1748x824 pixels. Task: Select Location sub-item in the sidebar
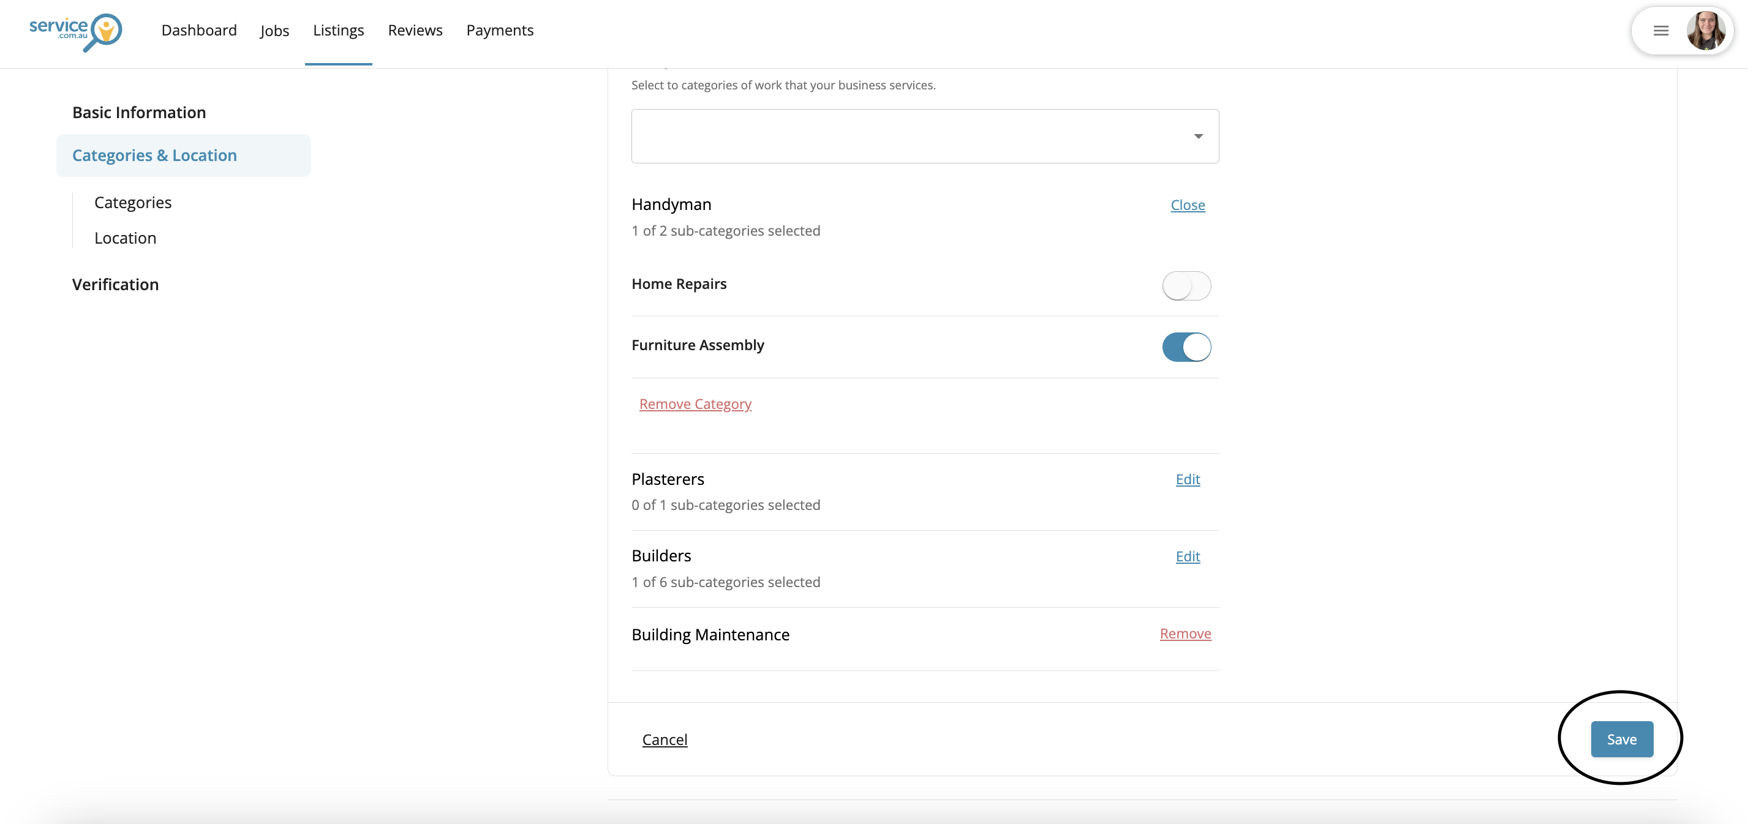tap(125, 238)
